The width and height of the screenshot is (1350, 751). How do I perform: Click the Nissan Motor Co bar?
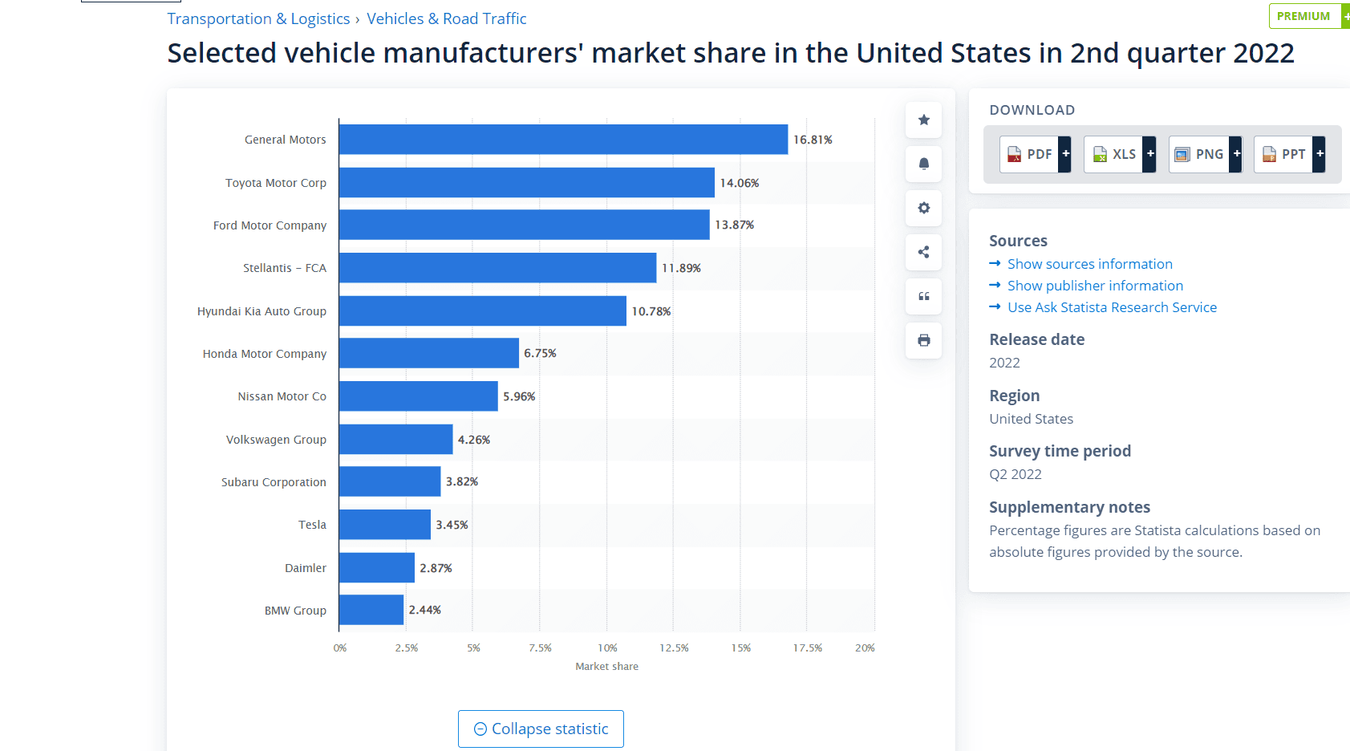click(418, 396)
